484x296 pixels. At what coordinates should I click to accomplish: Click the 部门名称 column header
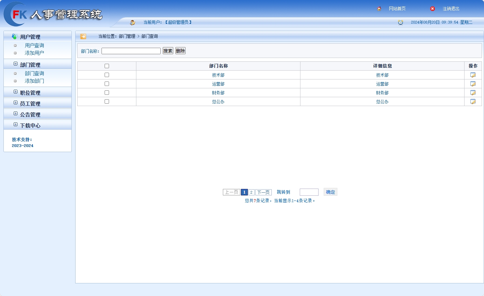218,66
